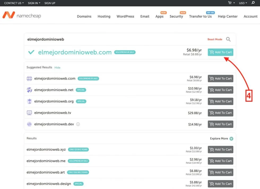Click the top bar search magnifier icon
The width and height of the screenshot is (260, 189).
tap(253, 3)
